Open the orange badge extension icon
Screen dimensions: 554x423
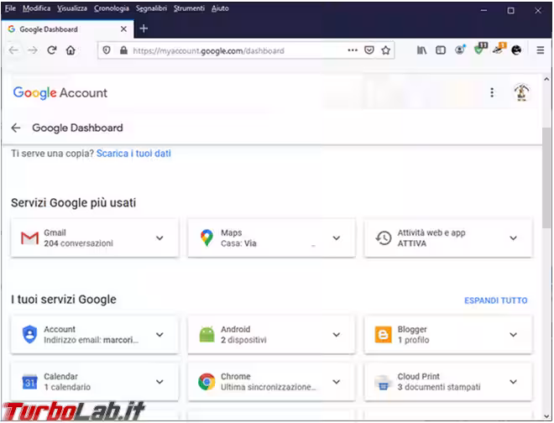(499, 49)
